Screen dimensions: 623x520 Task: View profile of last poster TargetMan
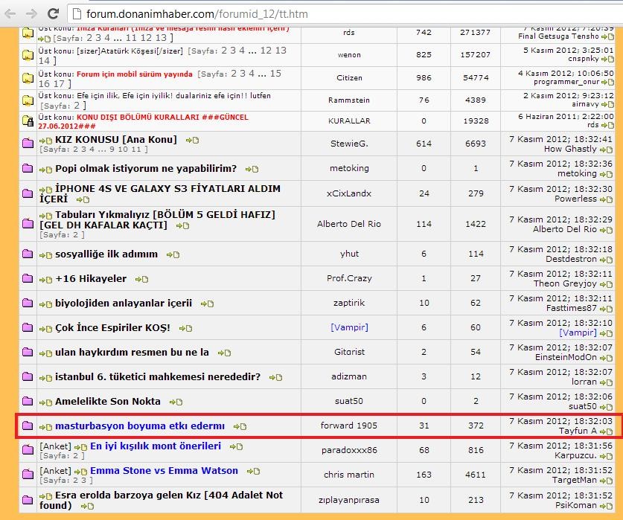[x=575, y=480]
